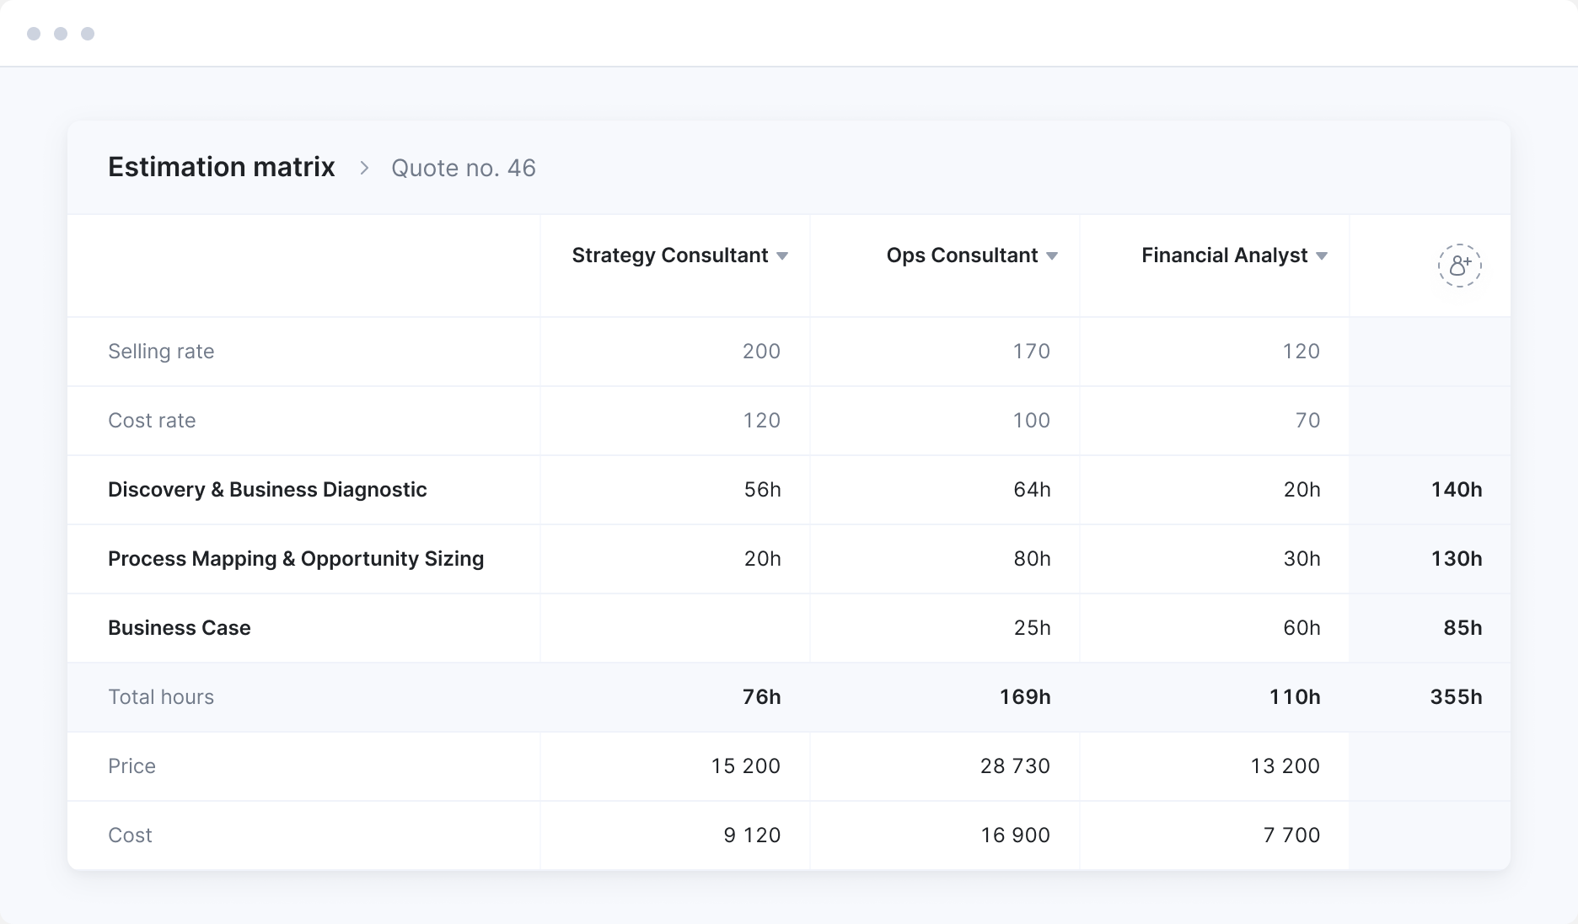Select the Ops Consultant price 28 730
This screenshot has width=1578, height=924.
1014,766
